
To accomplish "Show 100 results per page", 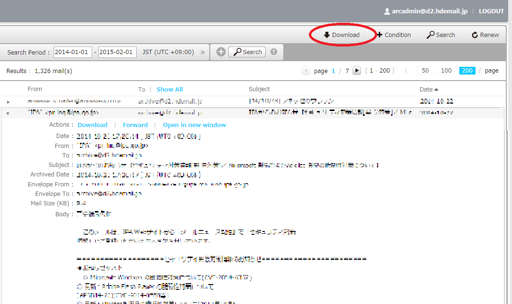I will [x=446, y=71].
